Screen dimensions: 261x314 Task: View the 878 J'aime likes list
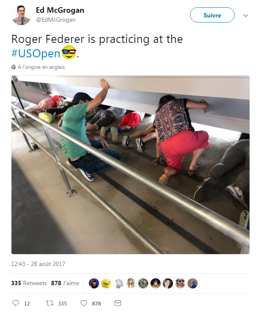65,283
